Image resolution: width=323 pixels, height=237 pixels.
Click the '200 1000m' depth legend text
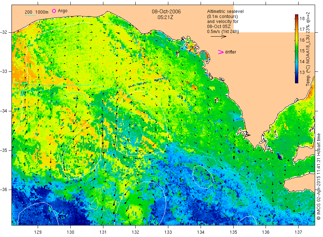[x=37, y=12]
